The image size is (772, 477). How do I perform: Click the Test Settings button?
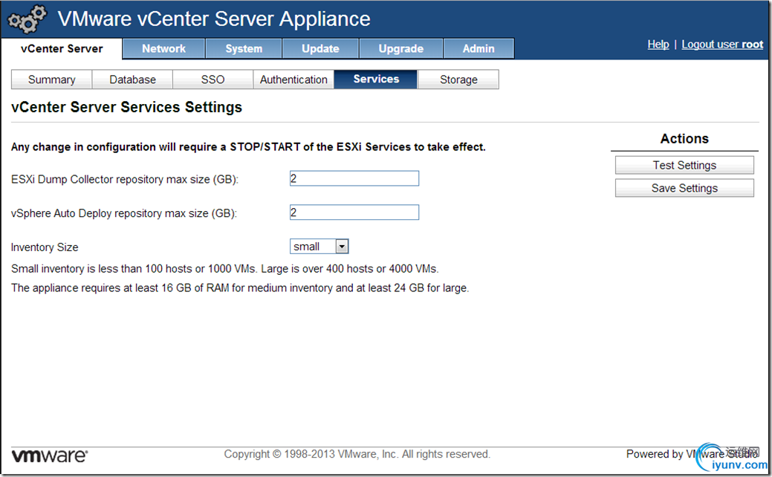[684, 165]
